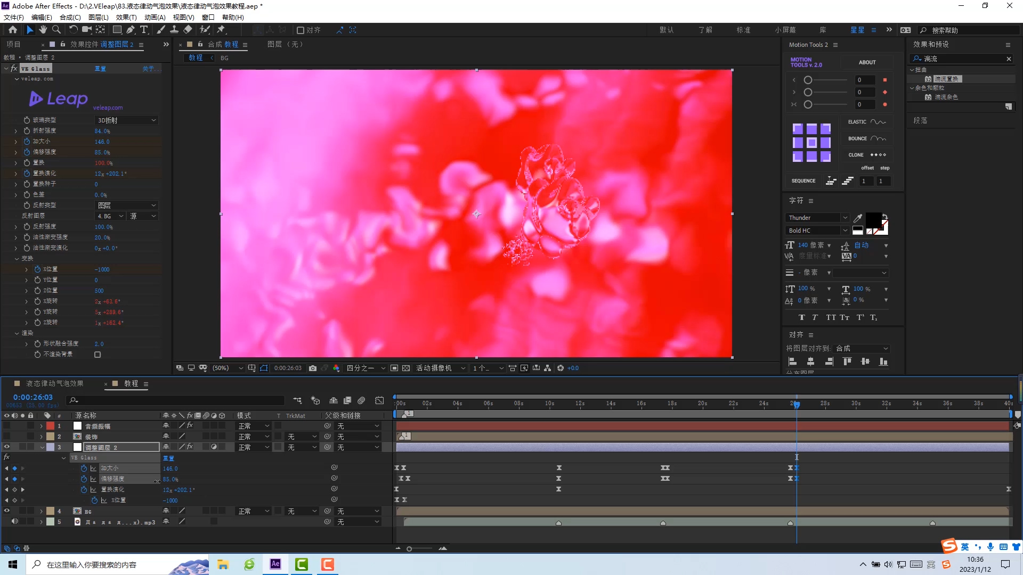Toggle stopwatch for 折射强度 property
The image size is (1023, 575).
point(27,130)
